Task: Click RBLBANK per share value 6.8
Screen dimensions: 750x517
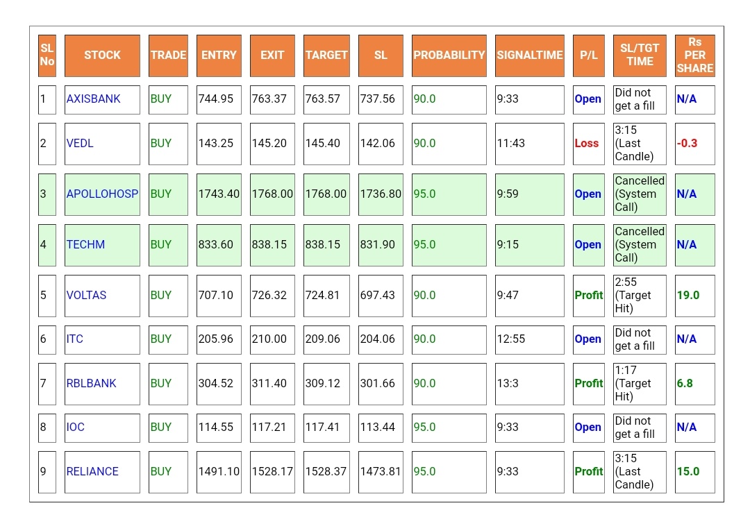Action: click(685, 383)
